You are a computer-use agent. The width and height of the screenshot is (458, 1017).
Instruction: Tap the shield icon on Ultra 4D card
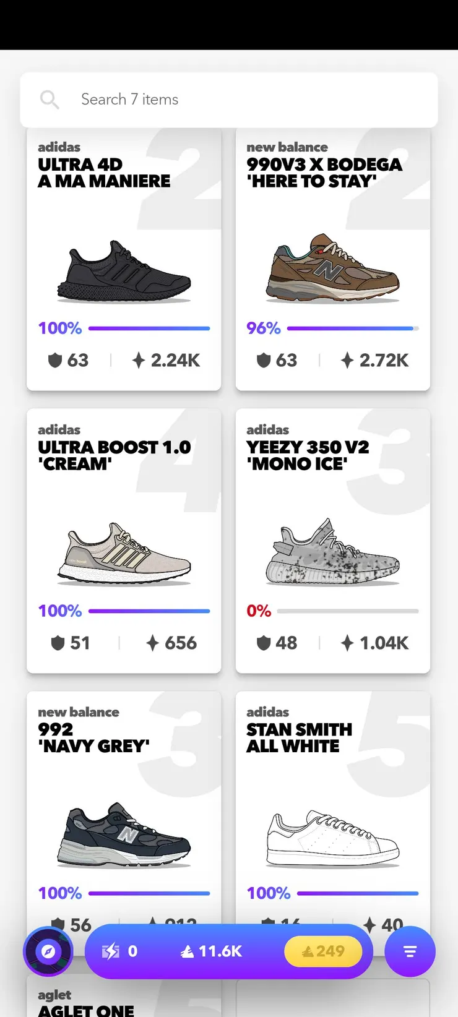tap(55, 360)
